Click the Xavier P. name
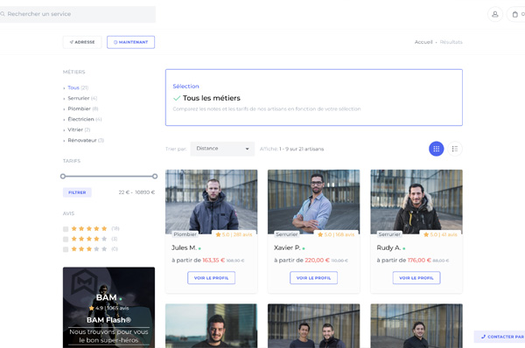This screenshot has width=525, height=348. (287, 248)
